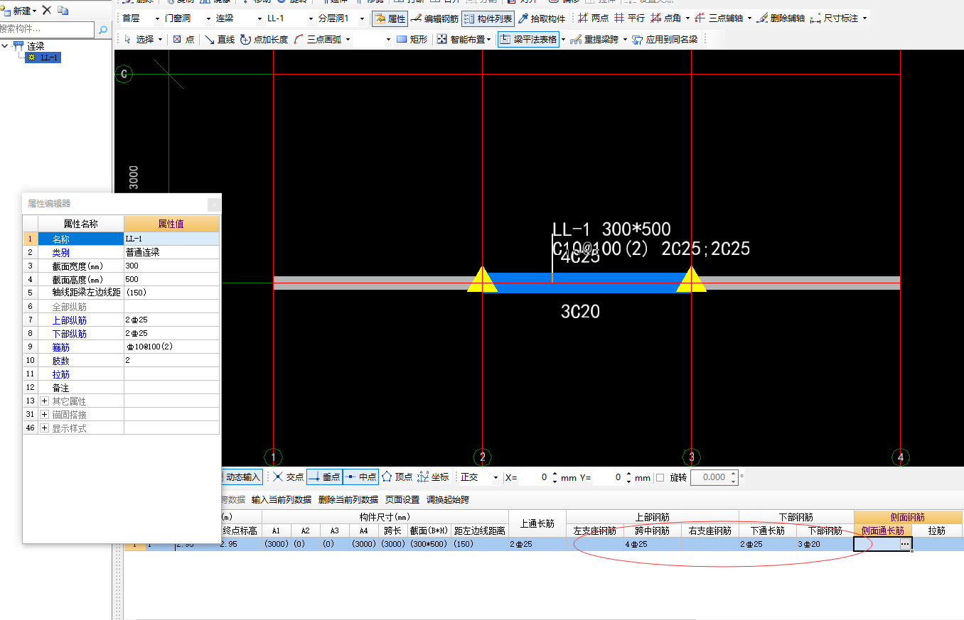This screenshot has height=620, width=964.
Task: Delete component with the X icon
Action: pyautogui.click(x=46, y=10)
